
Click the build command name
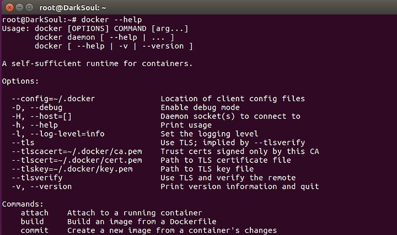[32, 222]
